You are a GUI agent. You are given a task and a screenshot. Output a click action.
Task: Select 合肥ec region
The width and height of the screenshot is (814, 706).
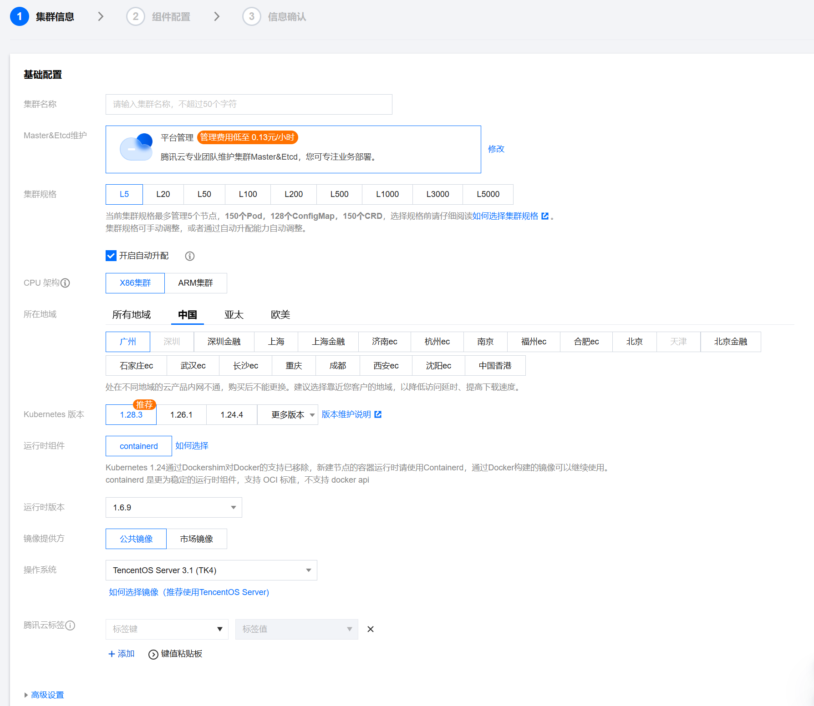click(x=586, y=342)
